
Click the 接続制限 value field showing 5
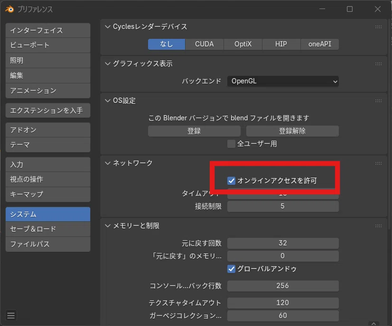click(x=283, y=206)
